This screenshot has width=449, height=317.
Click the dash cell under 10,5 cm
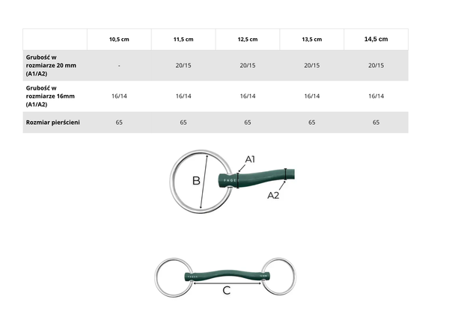pos(120,65)
